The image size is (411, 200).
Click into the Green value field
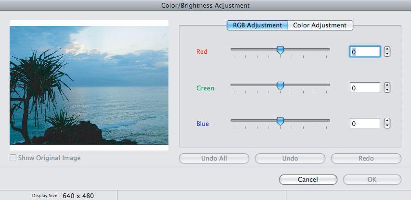[365, 87]
